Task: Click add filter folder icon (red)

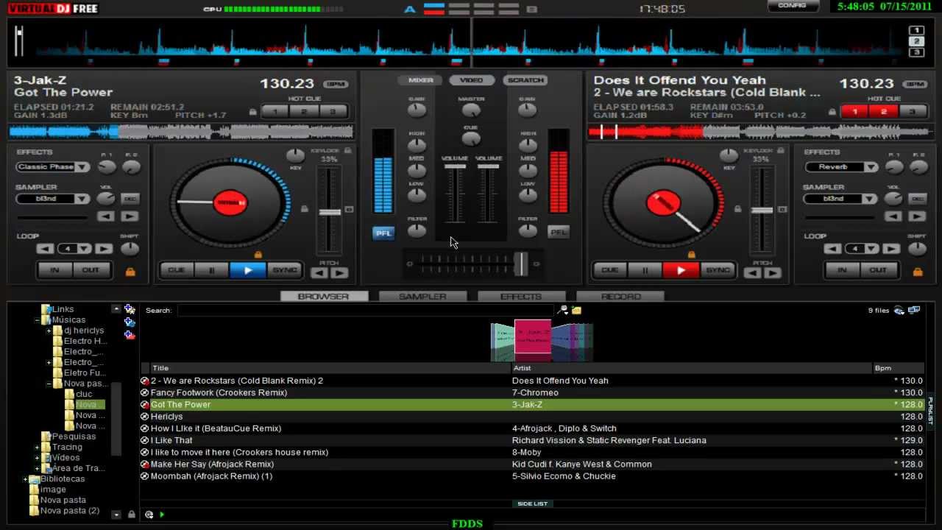Action: [x=130, y=335]
